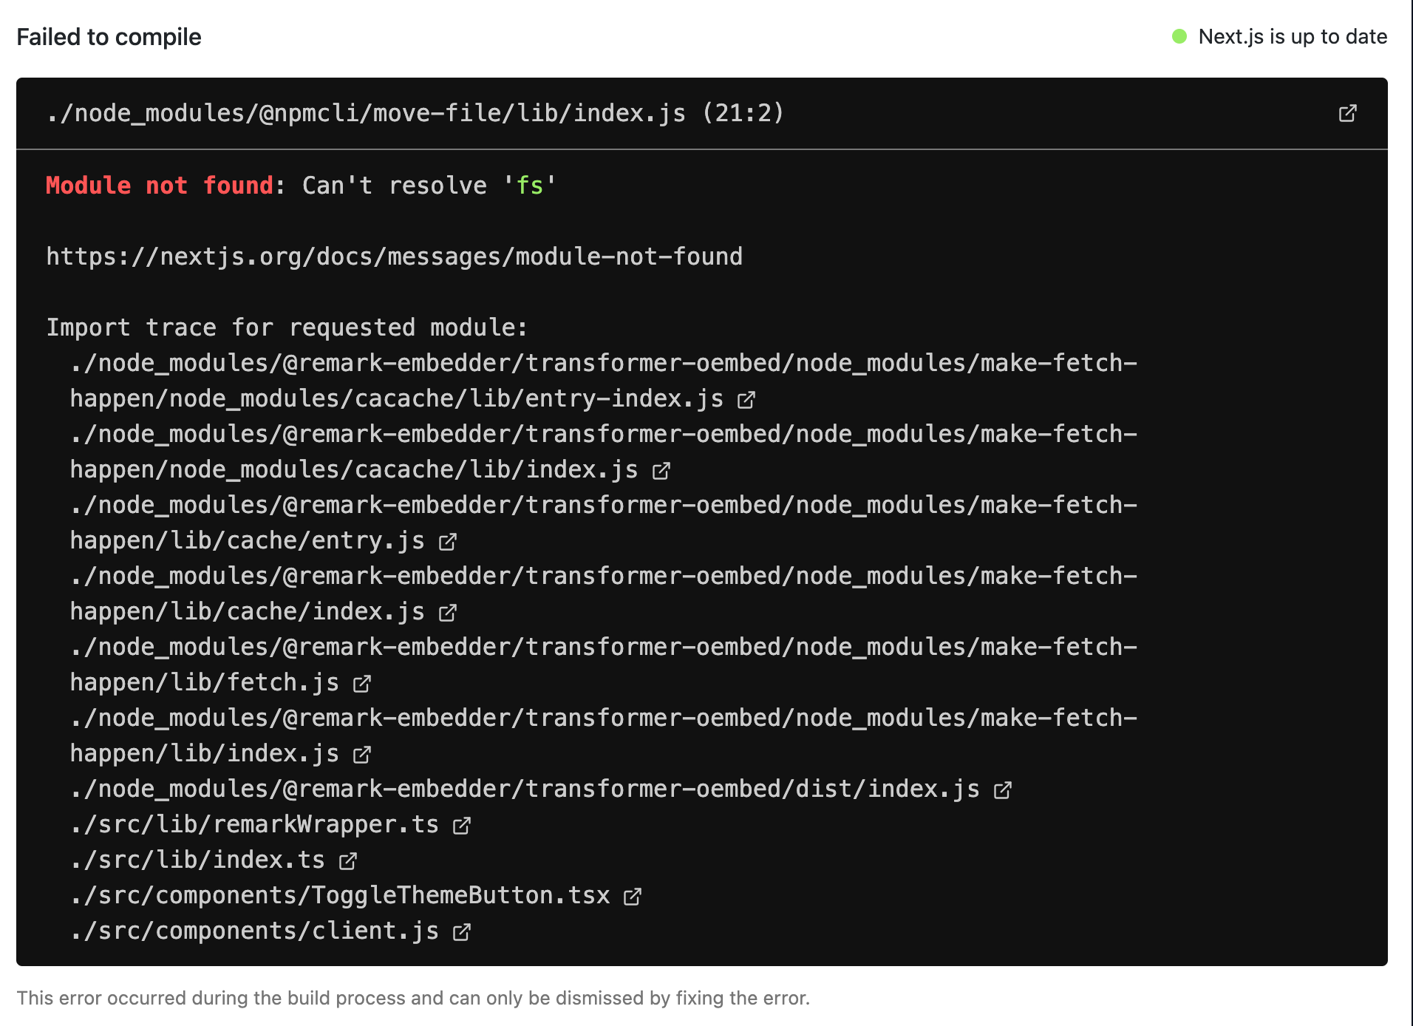Viewport: 1413px width, 1026px height.
Task: Click open icon beside cacache/lib/index.js
Action: click(661, 471)
